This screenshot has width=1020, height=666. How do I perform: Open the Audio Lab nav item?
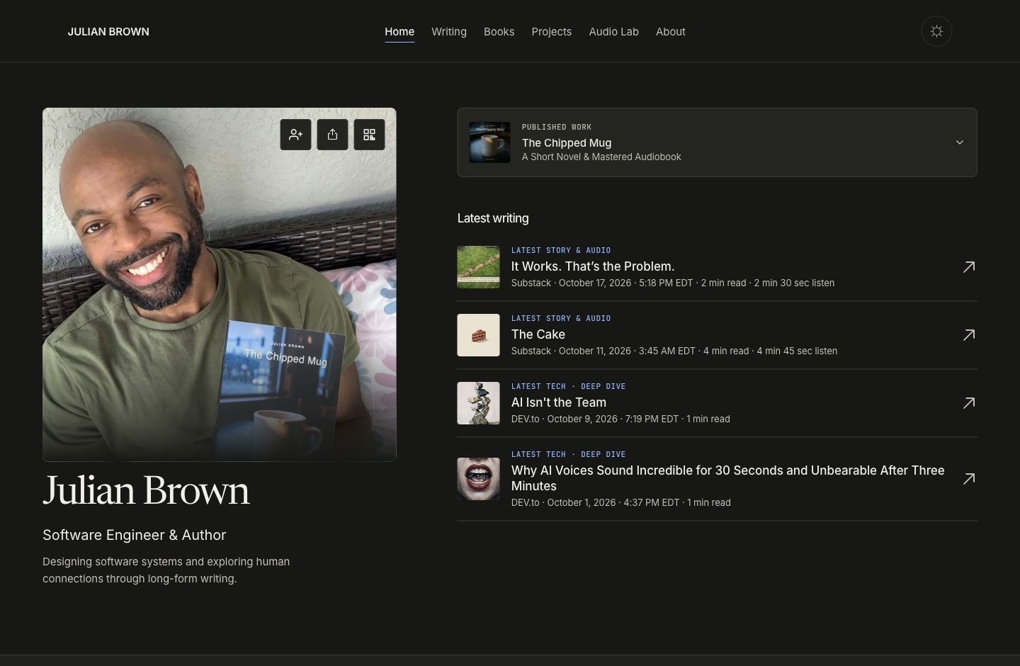[x=614, y=31]
